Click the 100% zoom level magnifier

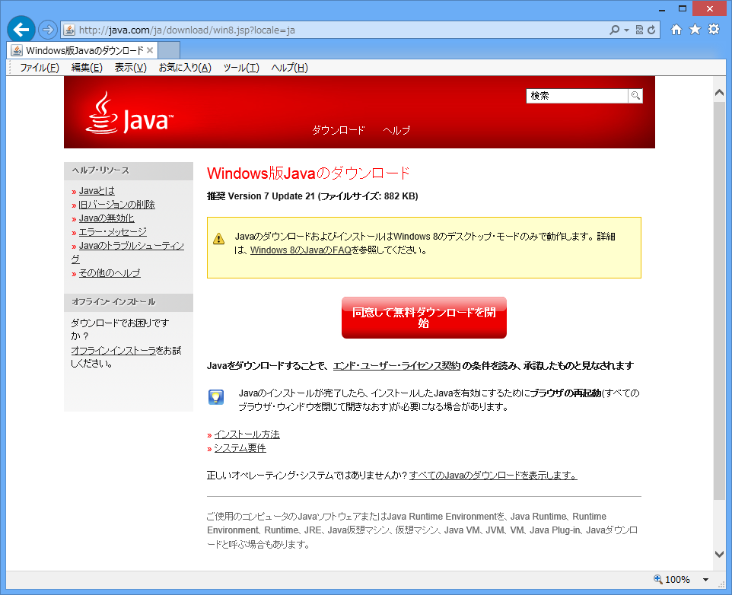point(658,579)
